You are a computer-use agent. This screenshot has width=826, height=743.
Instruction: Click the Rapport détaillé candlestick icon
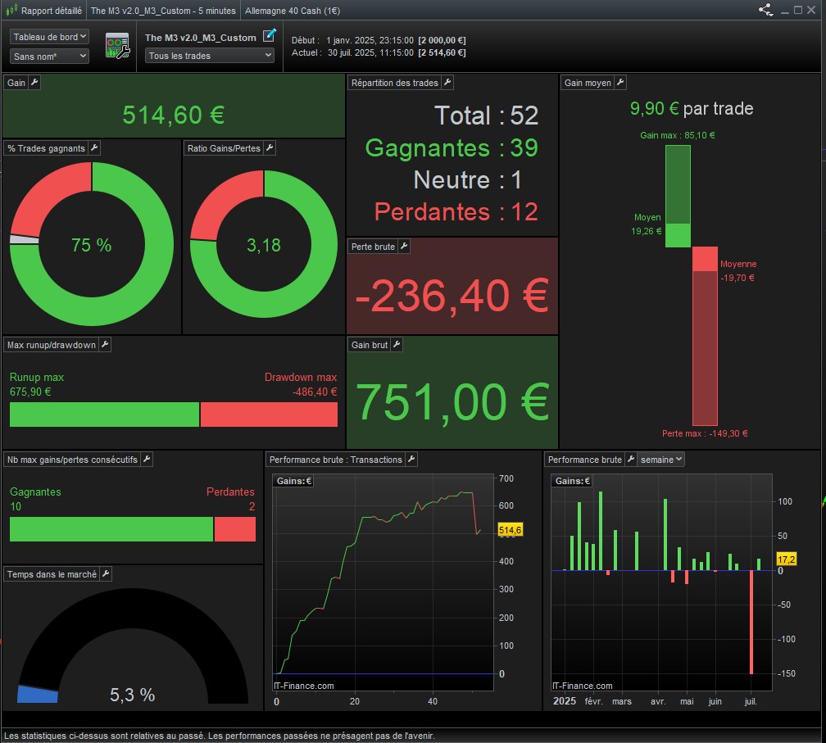click(x=11, y=10)
